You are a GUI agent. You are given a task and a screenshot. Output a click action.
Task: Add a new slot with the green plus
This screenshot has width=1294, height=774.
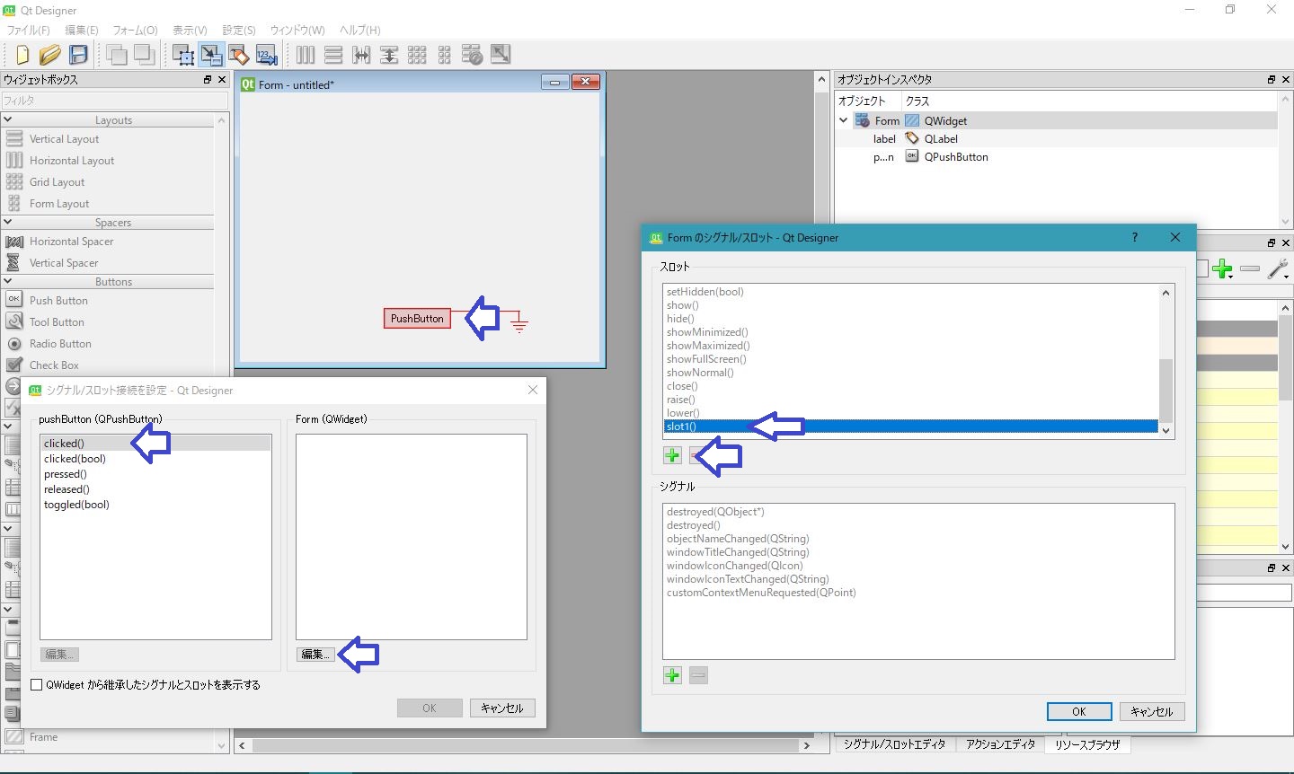pos(672,455)
